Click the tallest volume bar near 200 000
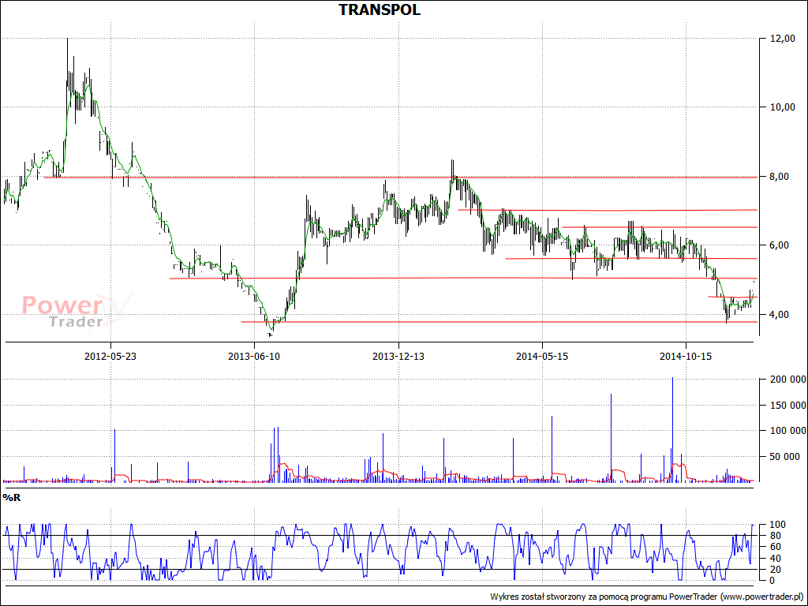Image resolution: width=808 pixels, height=606 pixels. tap(672, 430)
